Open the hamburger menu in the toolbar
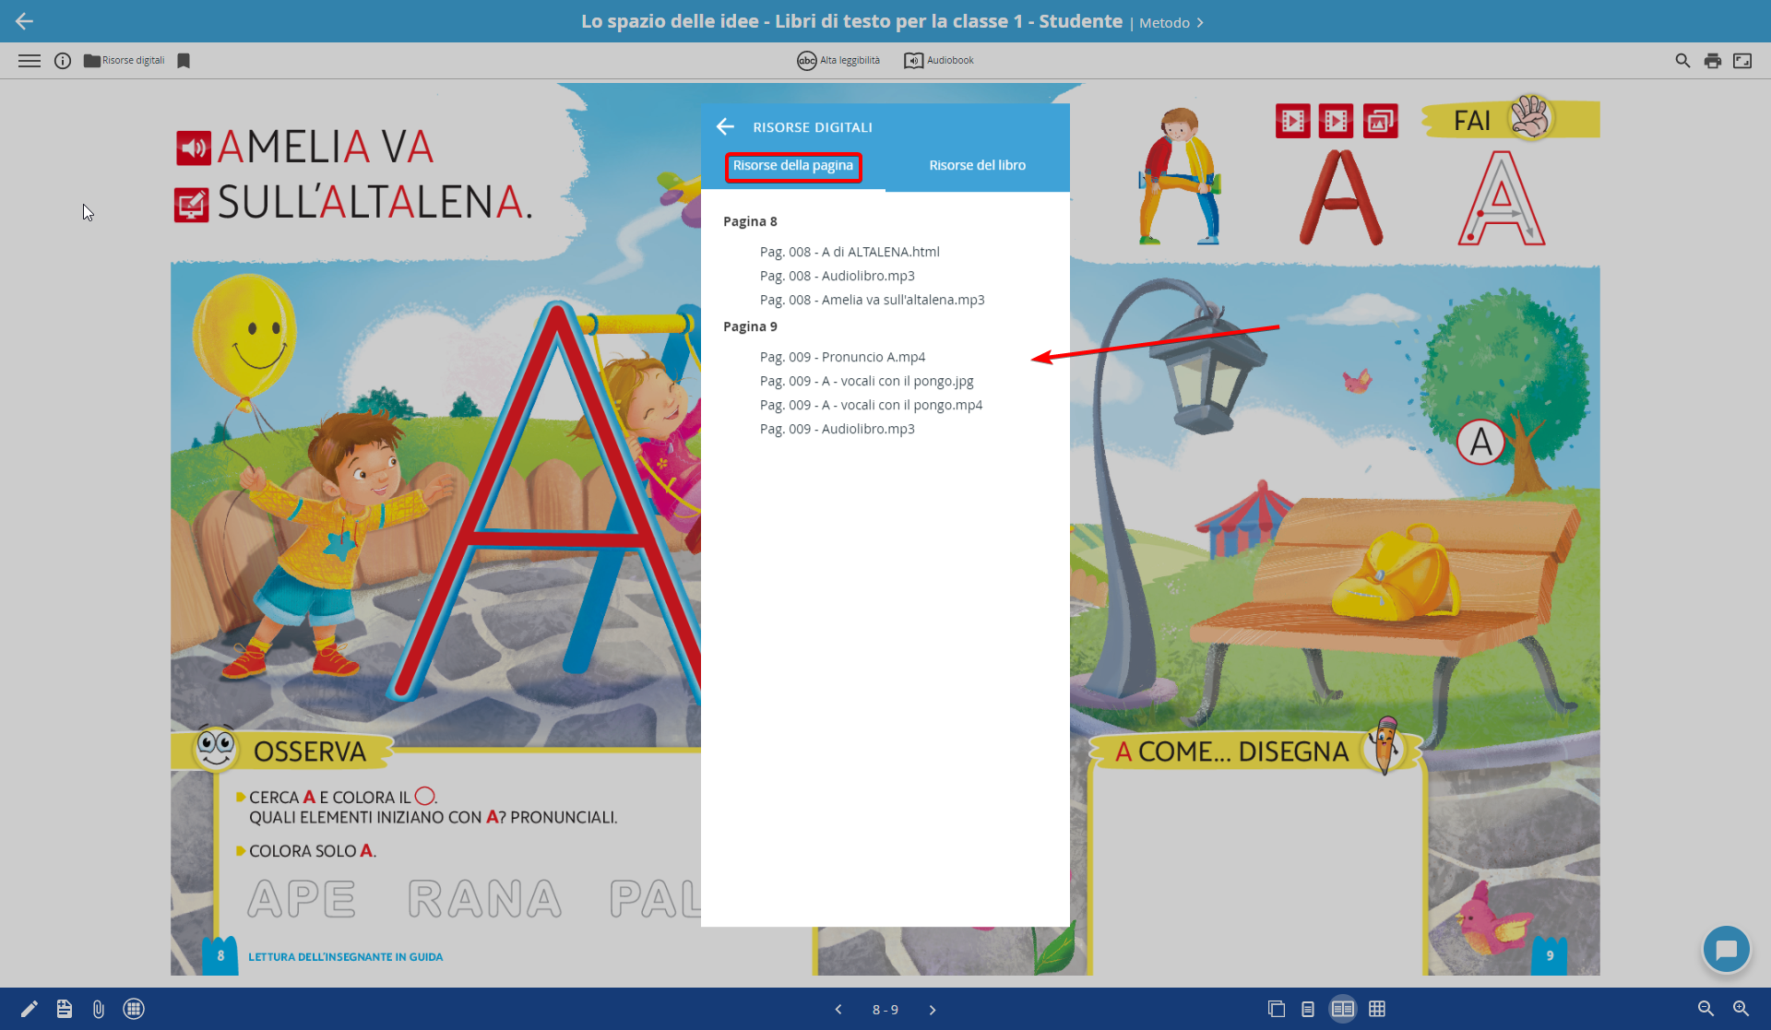The height and width of the screenshot is (1030, 1771). 30,61
